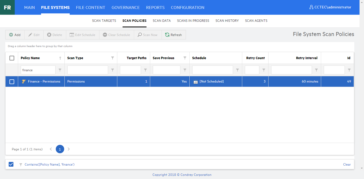This screenshot has width=364, height=179.
Task: Open the Scan Type header filter icon
Action: pyautogui.click(x=113, y=58)
